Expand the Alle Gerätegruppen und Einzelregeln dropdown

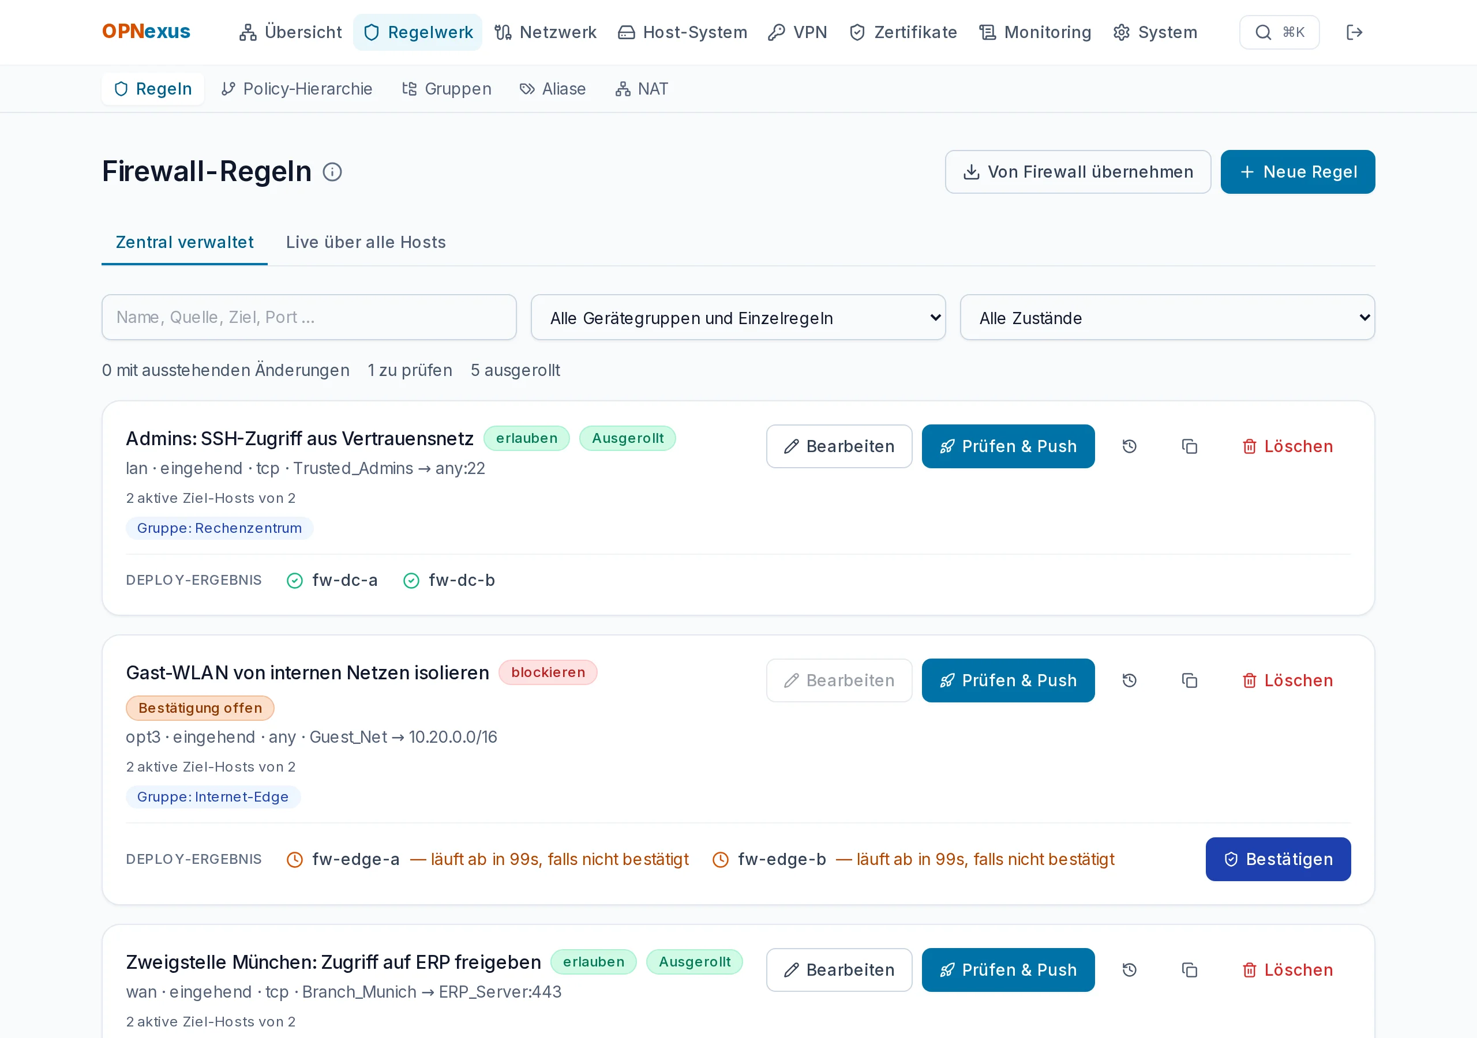pos(738,318)
